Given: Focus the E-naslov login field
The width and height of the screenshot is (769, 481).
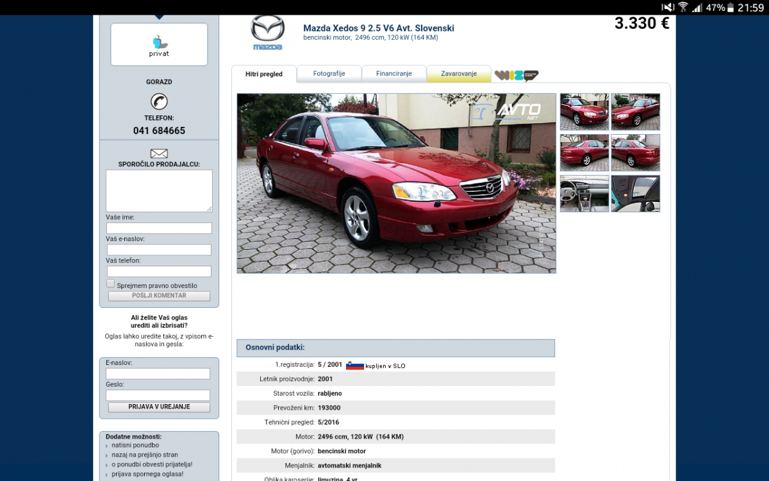Looking at the screenshot, I should point(158,374).
